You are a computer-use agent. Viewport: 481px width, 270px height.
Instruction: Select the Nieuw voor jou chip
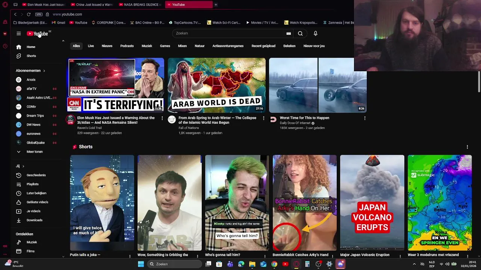pos(314,46)
